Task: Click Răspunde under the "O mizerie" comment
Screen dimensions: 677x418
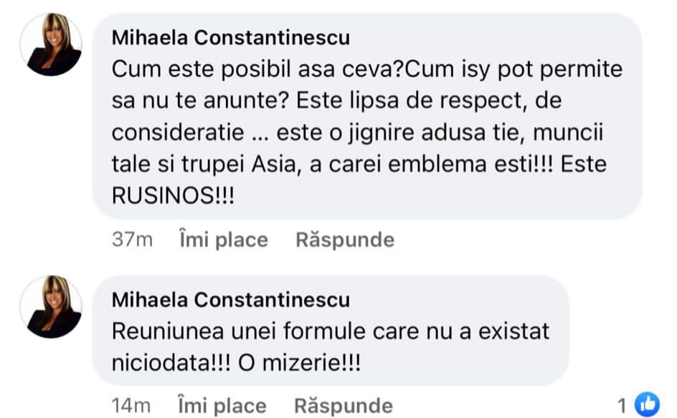Action: (344, 407)
